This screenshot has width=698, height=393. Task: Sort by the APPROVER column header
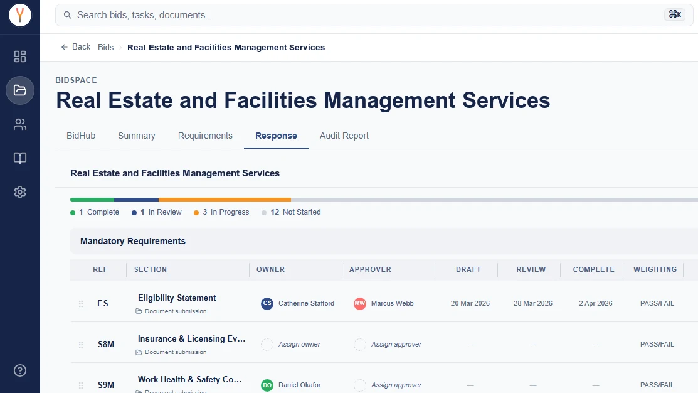tap(371, 269)
